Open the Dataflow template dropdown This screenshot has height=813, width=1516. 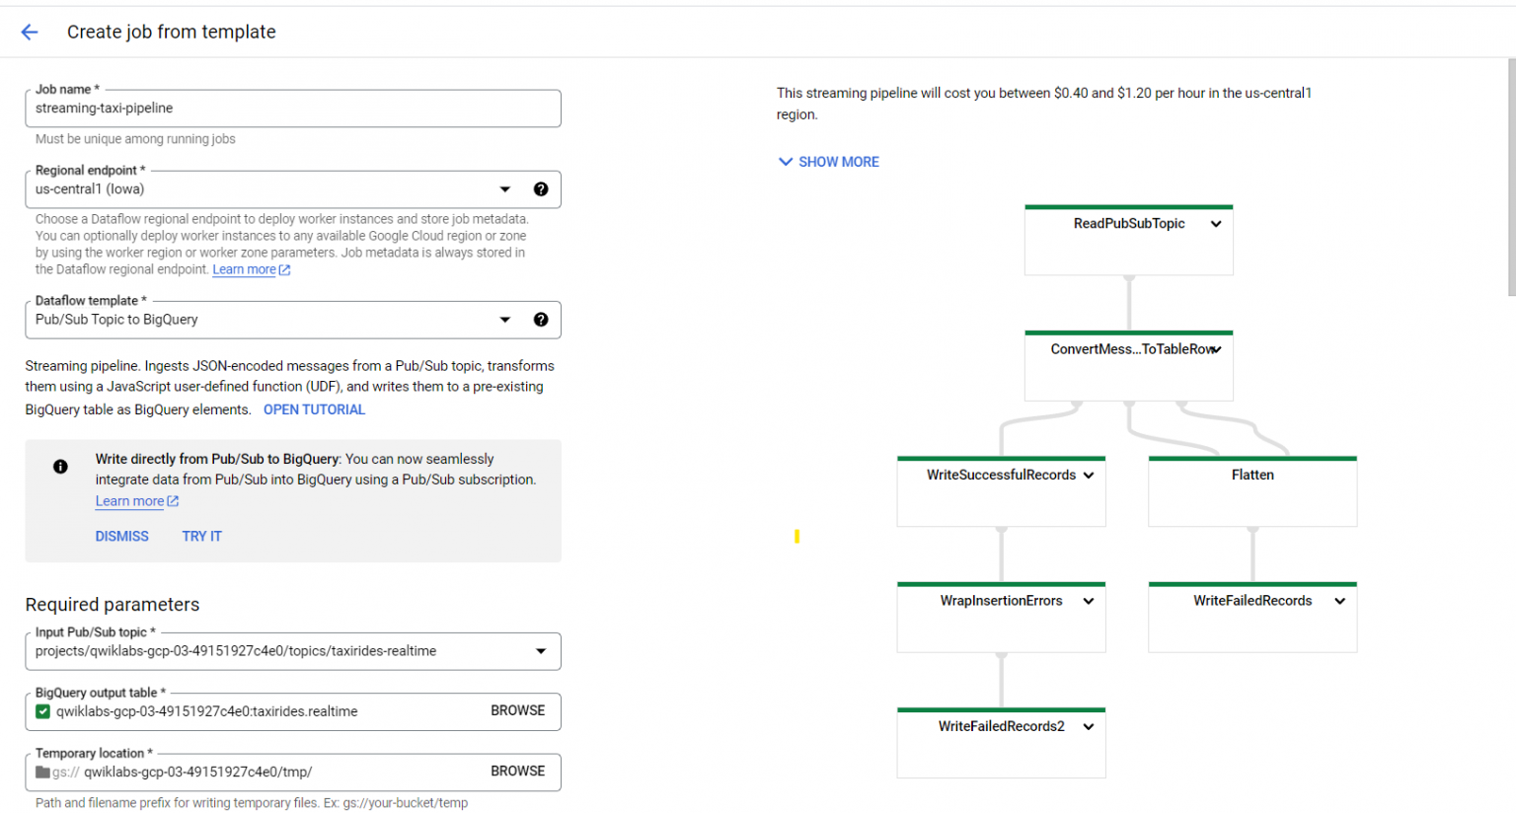coord(505,319)
